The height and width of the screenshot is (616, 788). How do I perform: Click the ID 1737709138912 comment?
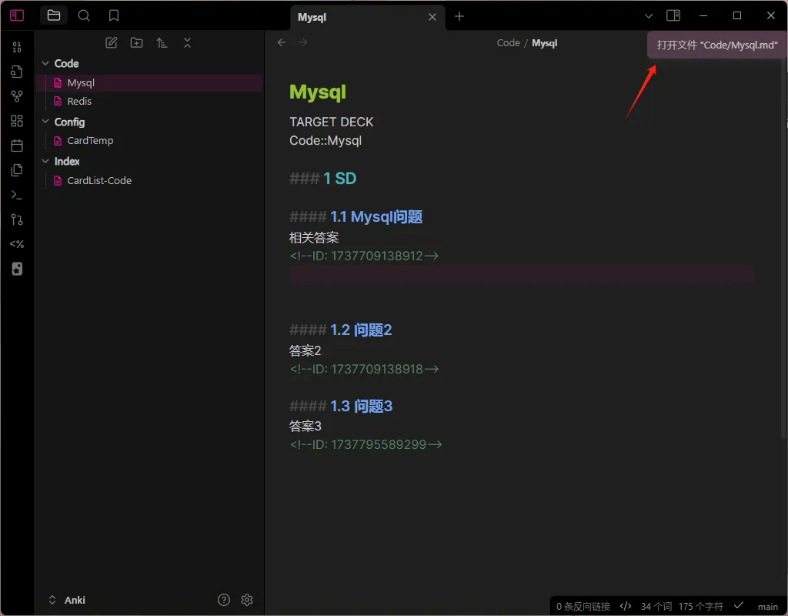(364, 256)
